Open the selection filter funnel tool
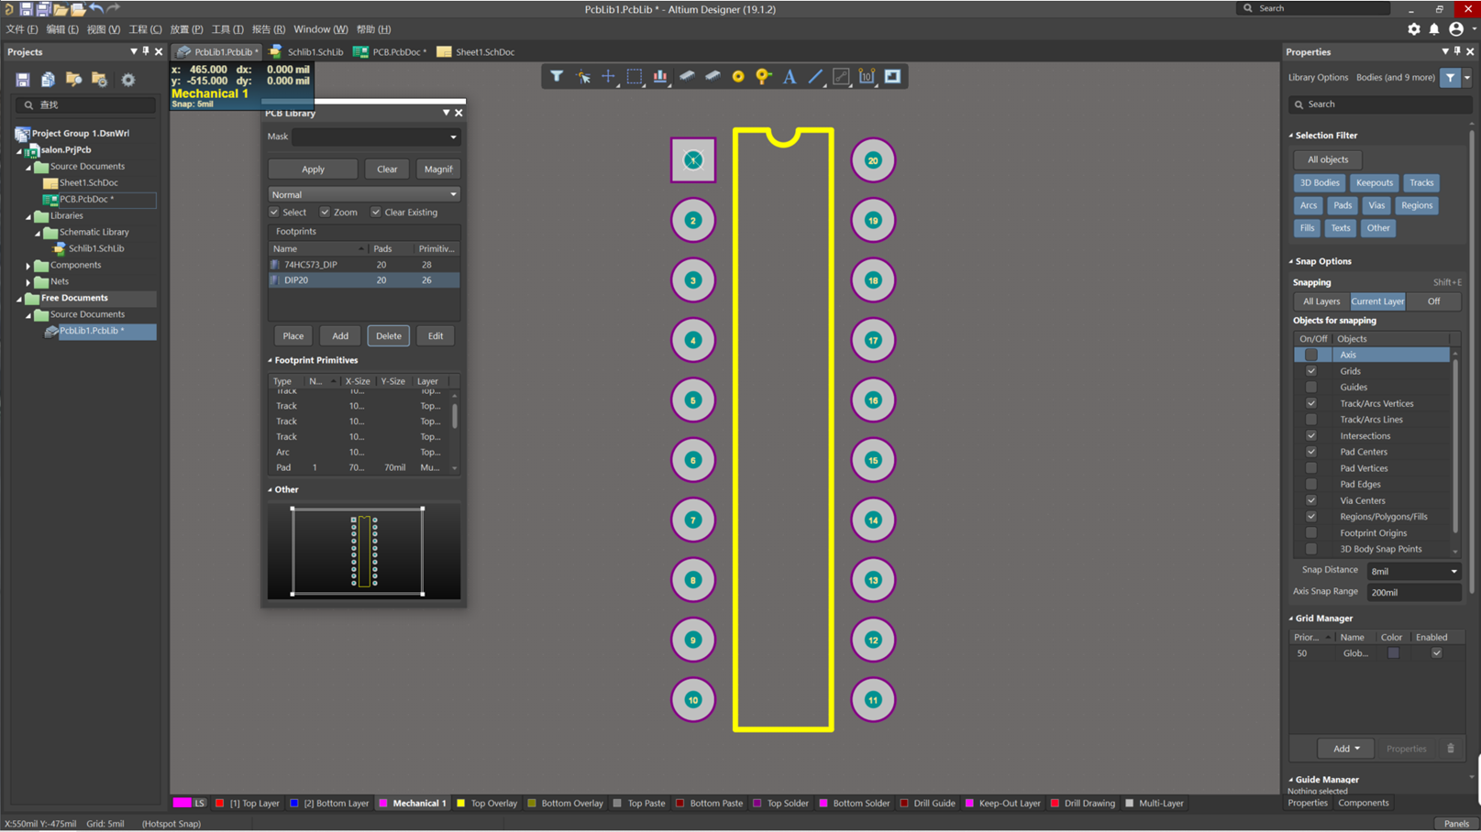Screen dimensions: 1481x832 557,76
